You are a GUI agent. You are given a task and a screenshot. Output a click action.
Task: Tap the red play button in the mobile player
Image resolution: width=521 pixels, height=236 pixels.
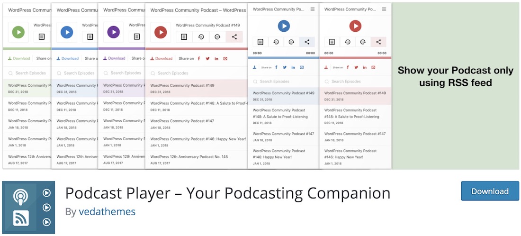[355, 26]
